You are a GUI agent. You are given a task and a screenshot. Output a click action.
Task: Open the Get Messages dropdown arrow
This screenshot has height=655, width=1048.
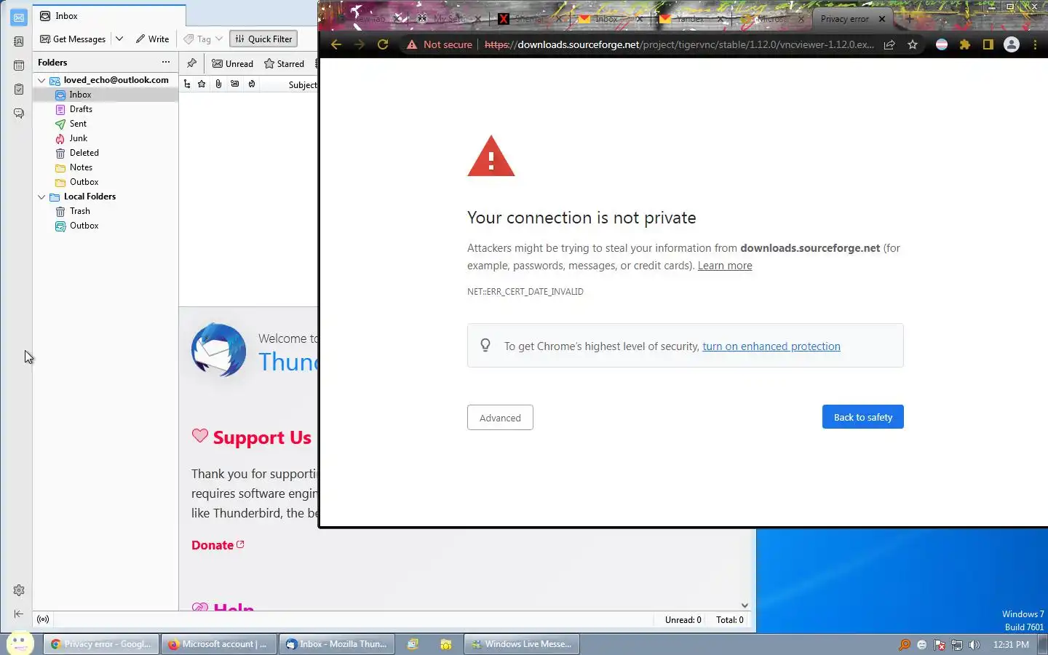click(119, 39)
